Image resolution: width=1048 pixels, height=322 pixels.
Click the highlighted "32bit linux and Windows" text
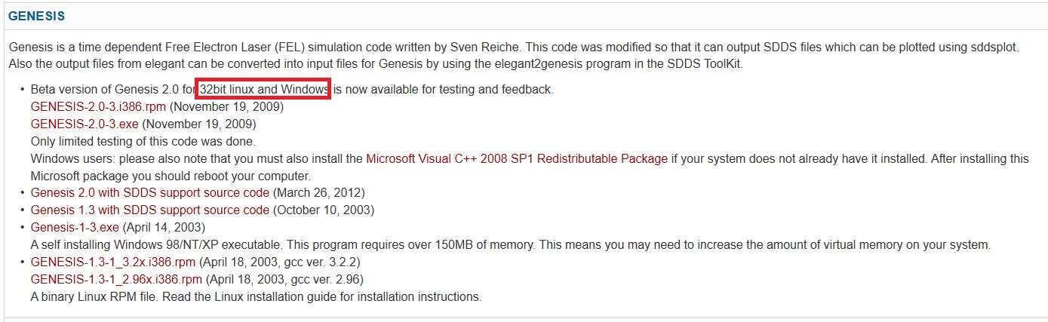coord(264,90)
